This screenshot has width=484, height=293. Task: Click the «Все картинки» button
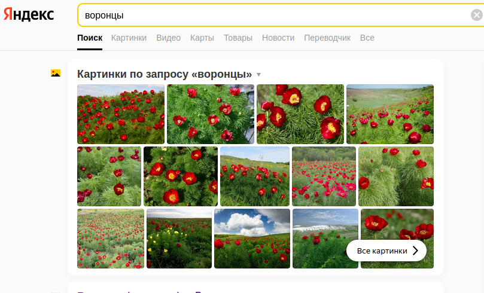tap(386, 251)
